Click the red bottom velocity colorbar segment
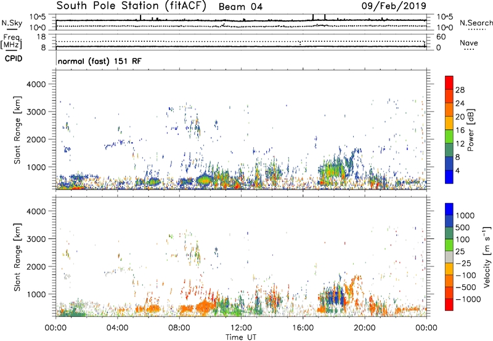The width and height of the screenshot is (493, 341). click(x=449, y=305)
